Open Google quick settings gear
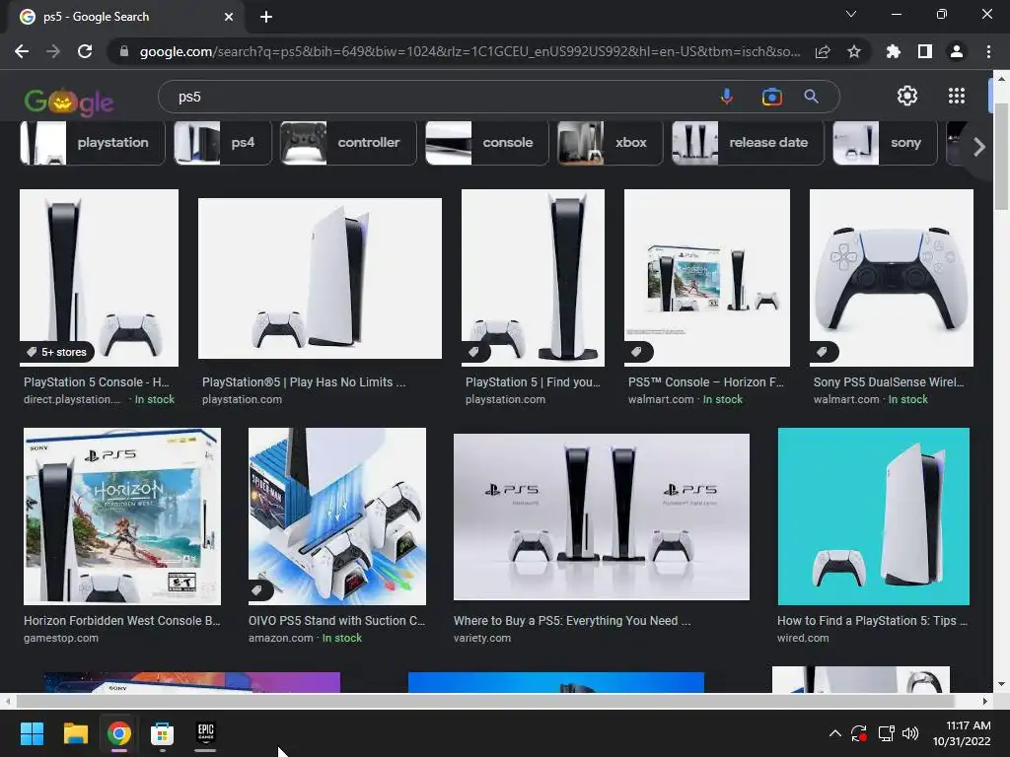 (907, 96)
